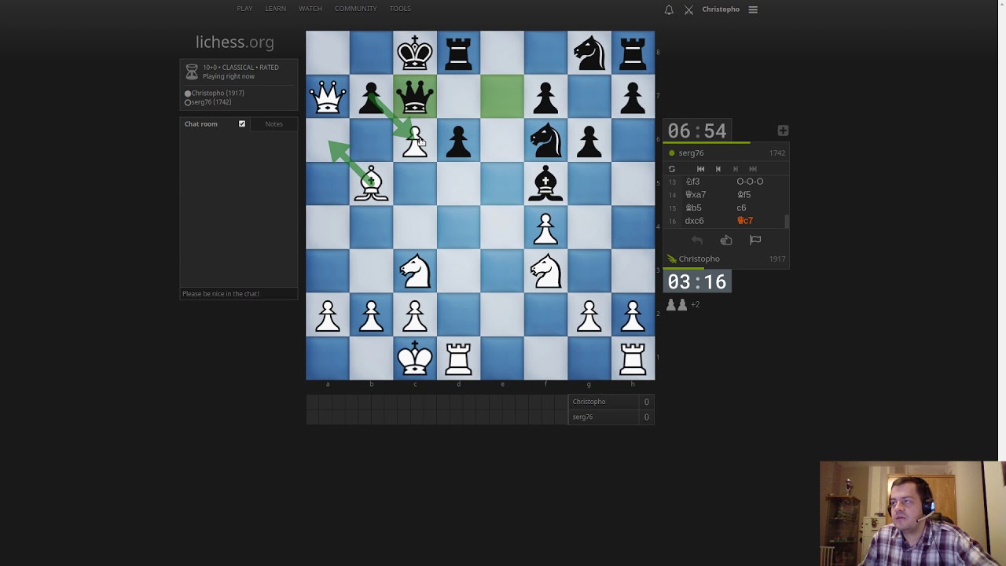Viewport: 1006px width, 566px height.
Task: Open the LEARN menu
Action: (x=275, y=9)
